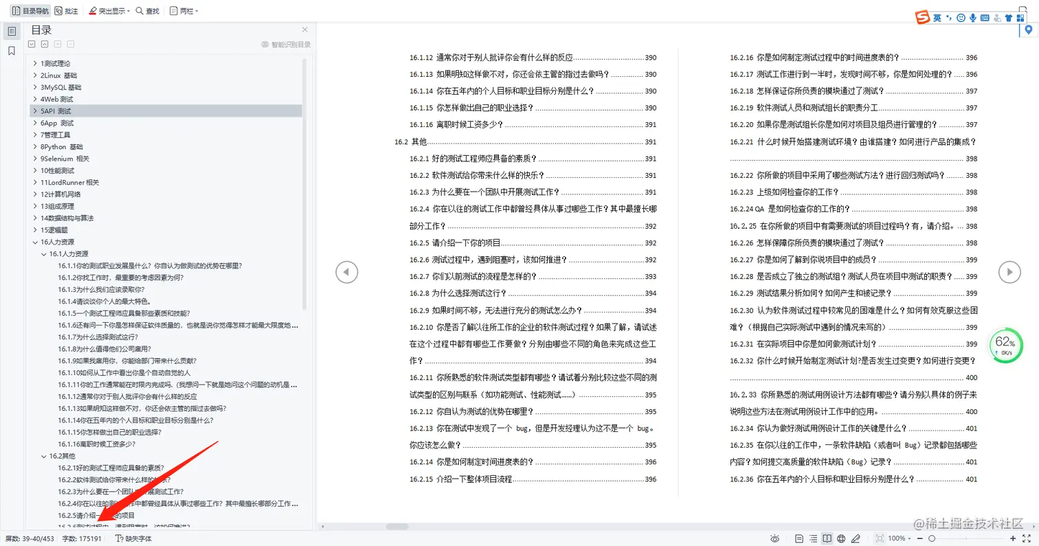The image size is (1039, 546).
Task: Click the Sogou voice input microphone icon
Action: tap(973, 17)
